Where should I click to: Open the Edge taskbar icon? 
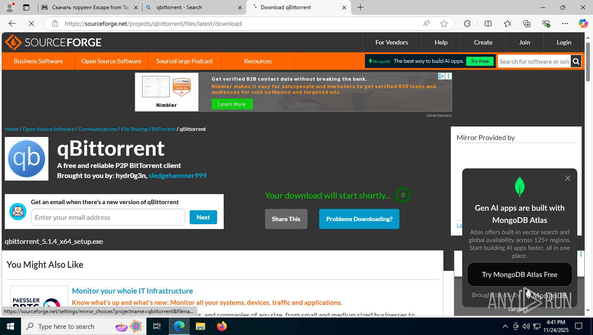(179, 326)
